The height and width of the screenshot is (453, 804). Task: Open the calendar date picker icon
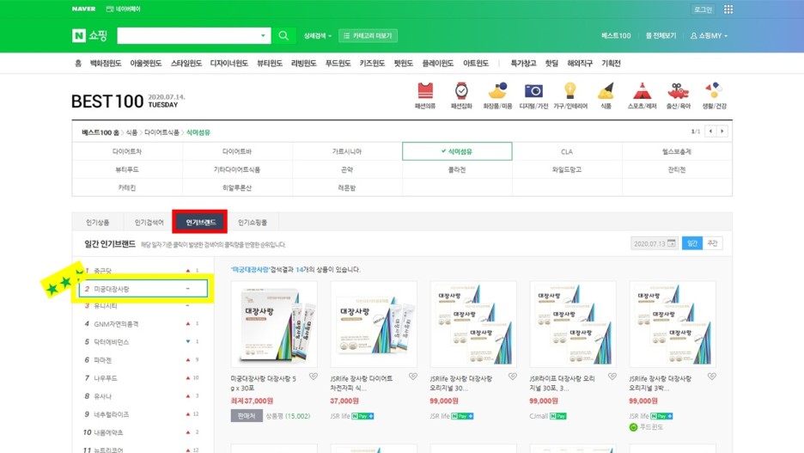[671, 243]
